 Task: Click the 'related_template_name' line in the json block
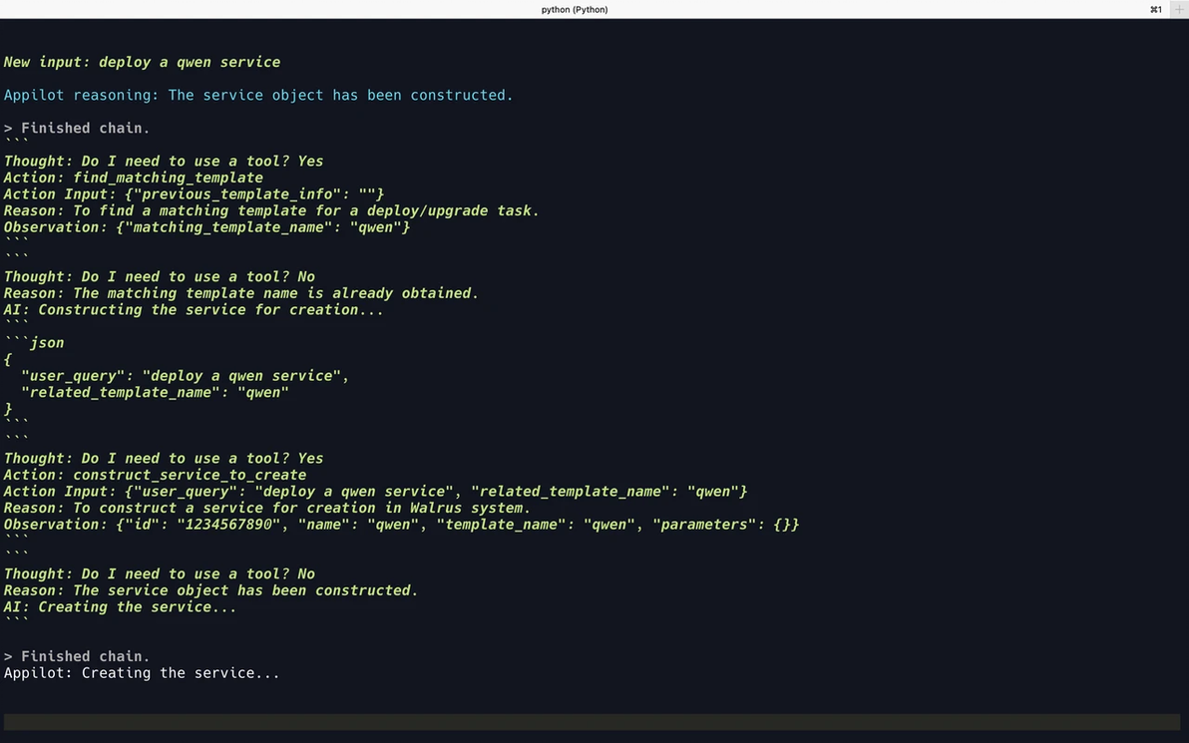tap(155, 393)
